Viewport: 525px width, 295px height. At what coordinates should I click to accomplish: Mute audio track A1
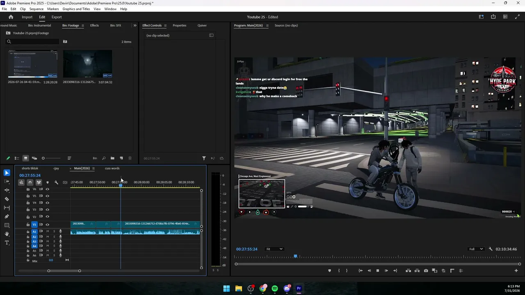point(48,231)
